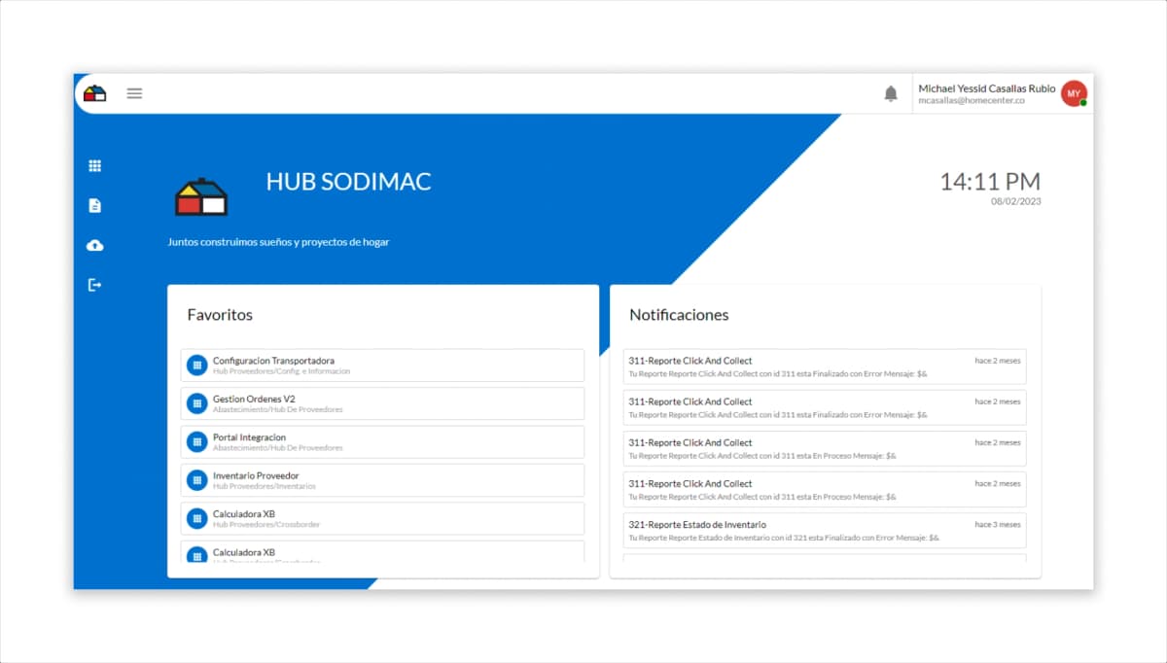Click the Portal Integracion grid icon
This screenshot has width=1167, height=663.
(197, 442)
